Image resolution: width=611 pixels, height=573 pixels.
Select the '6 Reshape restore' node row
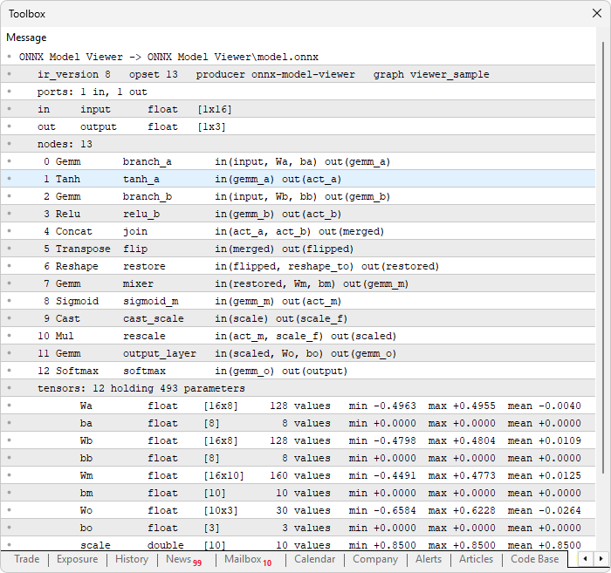pos(298,266)
